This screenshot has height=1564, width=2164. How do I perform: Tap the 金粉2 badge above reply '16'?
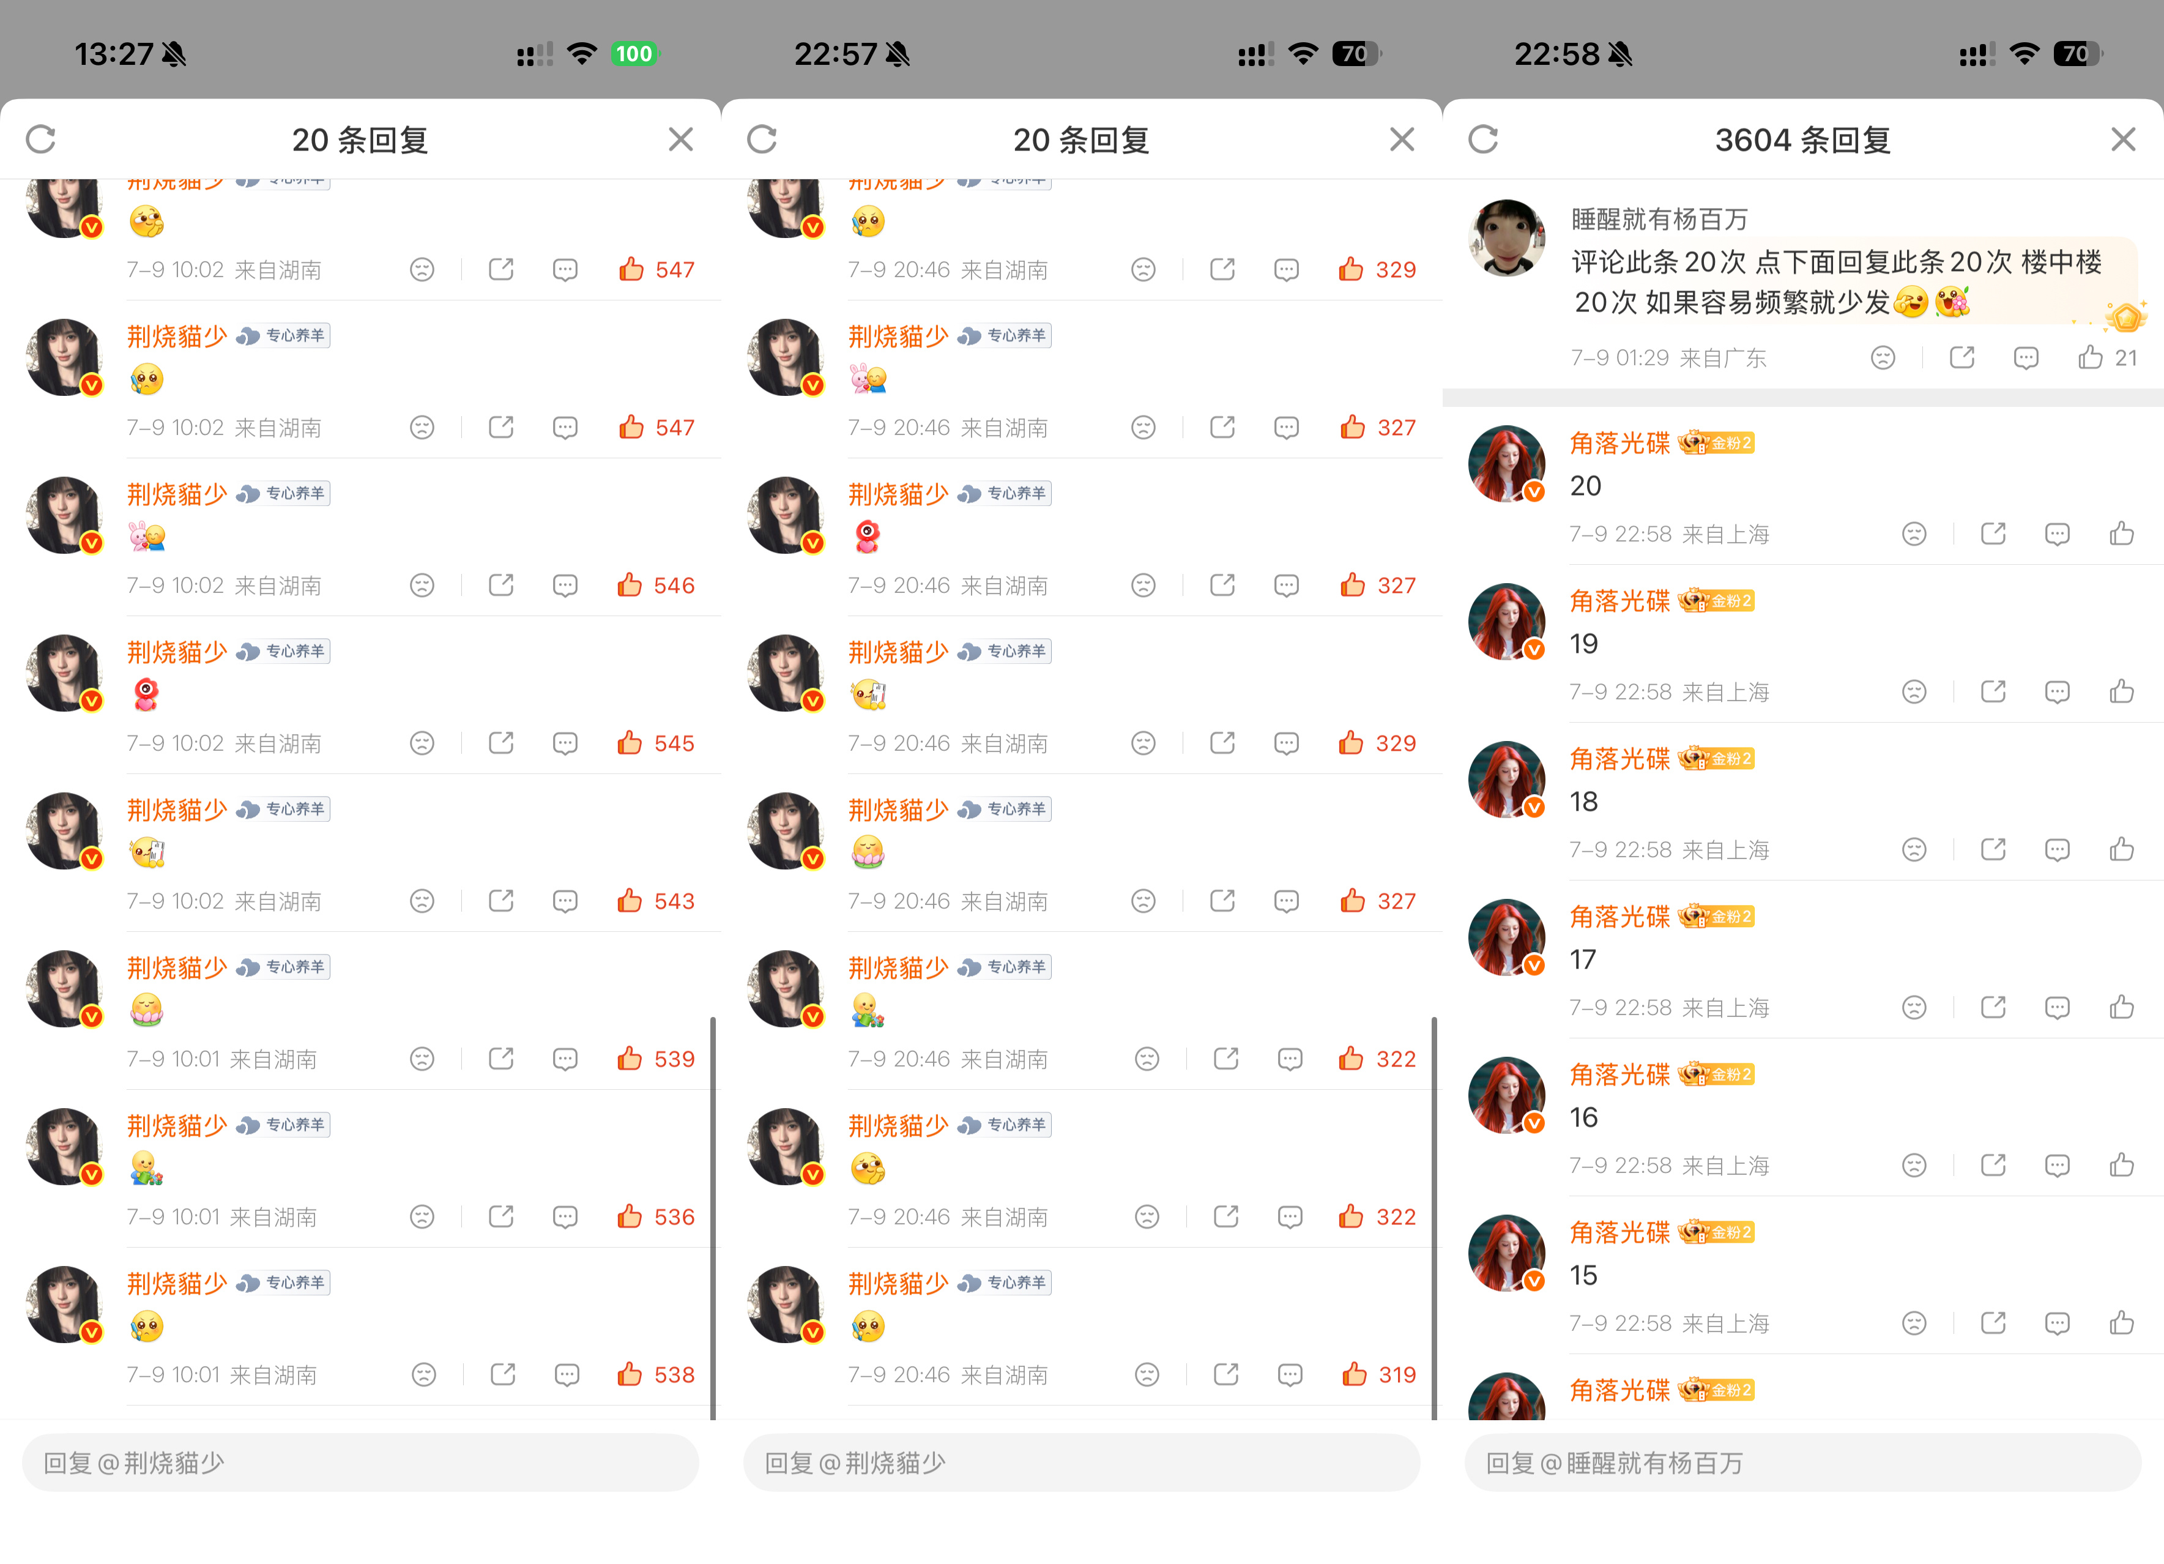1717,1074
